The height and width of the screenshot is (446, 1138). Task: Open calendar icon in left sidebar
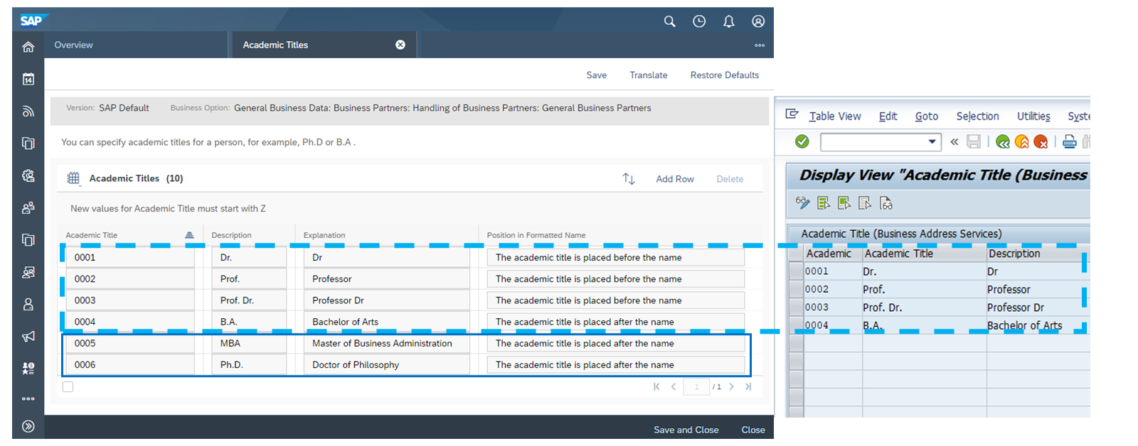pyautogui.click(x=28, y=79)
